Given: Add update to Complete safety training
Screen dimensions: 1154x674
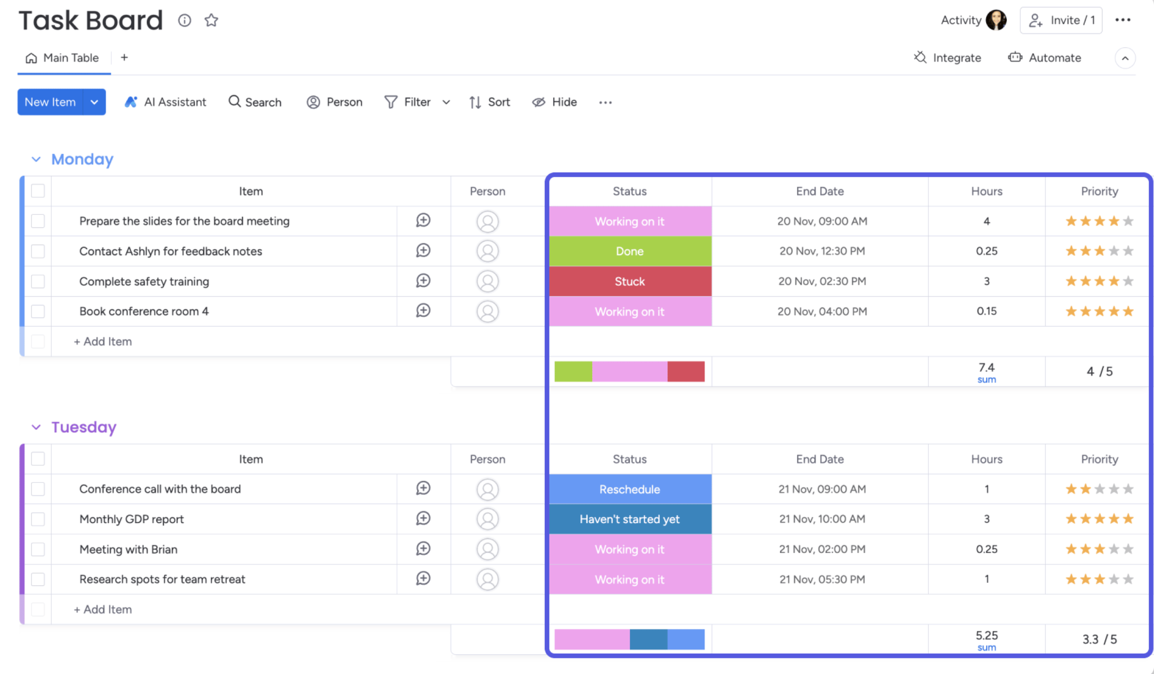Looking at the screenshot, I should pyautogui.click(x=423, y=281).
